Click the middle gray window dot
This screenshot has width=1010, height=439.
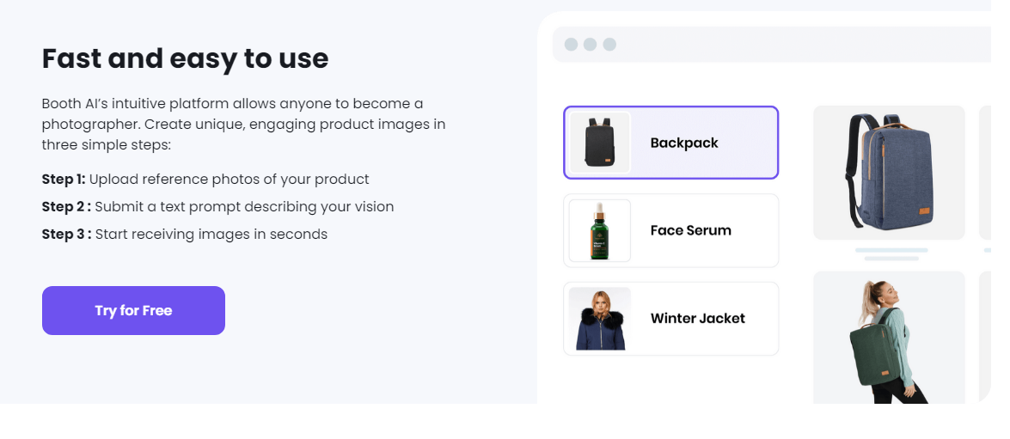point(590,45)
